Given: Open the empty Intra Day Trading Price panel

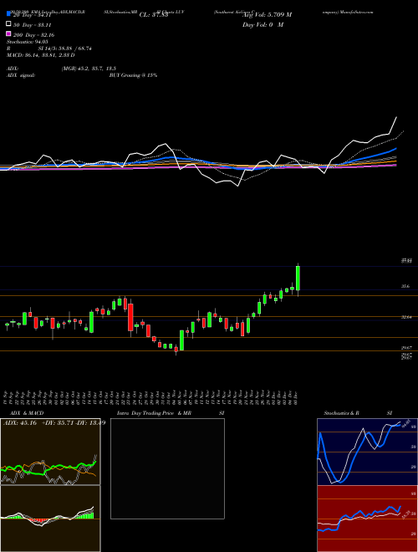Looking at the screenshot, I should click(167, 468).
